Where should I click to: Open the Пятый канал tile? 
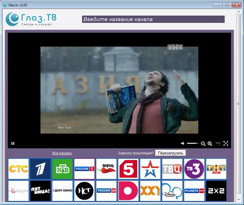[x=128, y=169]
